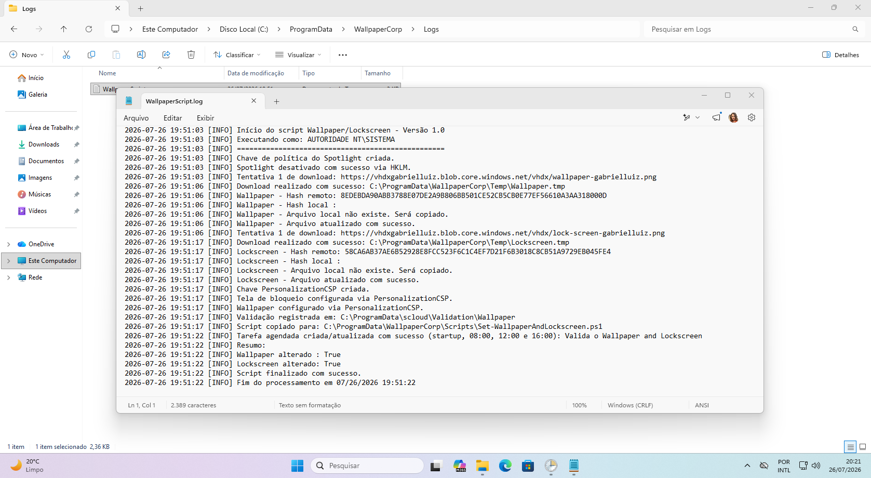871x478 pixels.
Task: Toggle the Detalhes pane in Explorer
Action: pyautogui.click(x=840, y=55)
